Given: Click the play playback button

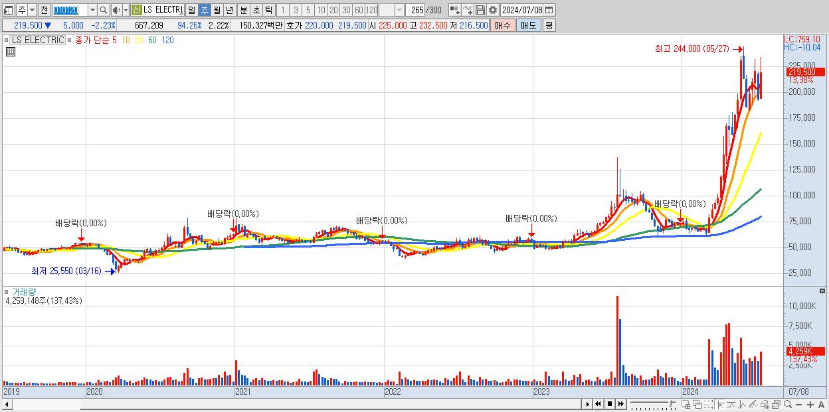Looking at the screenshot, I should pyautogui.click(x=587, y=404).
